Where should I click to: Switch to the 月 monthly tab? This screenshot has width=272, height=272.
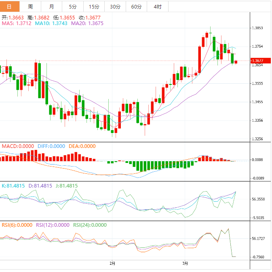(51, 6)
